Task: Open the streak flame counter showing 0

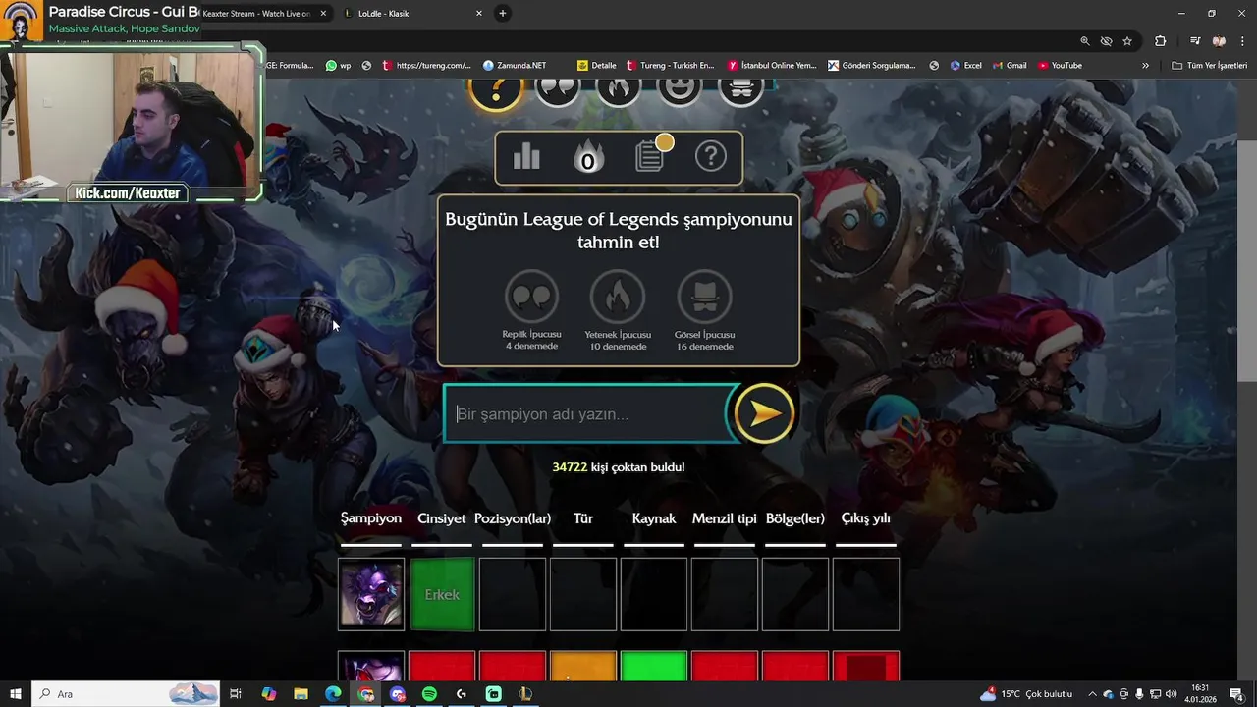Action: tap(587, 158)
